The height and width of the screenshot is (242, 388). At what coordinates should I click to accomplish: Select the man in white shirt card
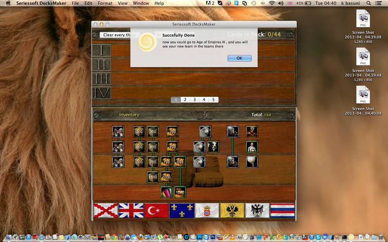252,147
